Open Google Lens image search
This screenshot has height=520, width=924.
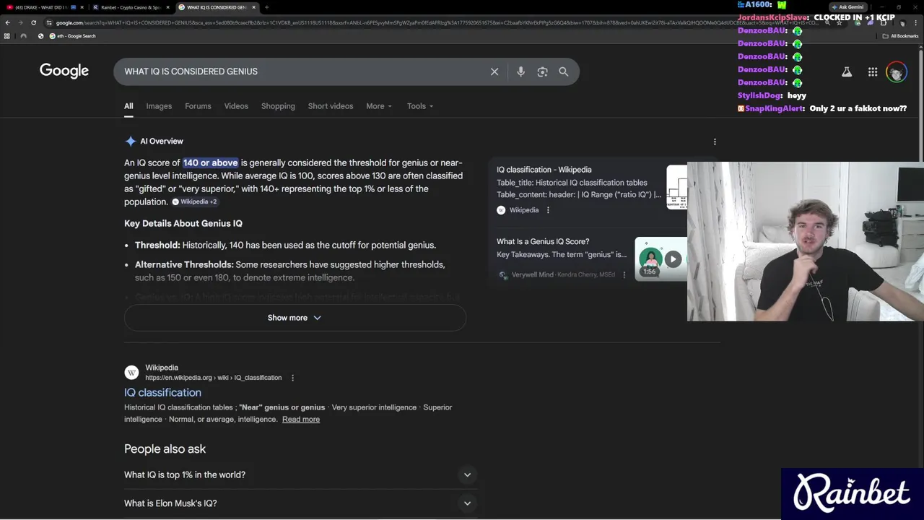(x=542, y=71)
